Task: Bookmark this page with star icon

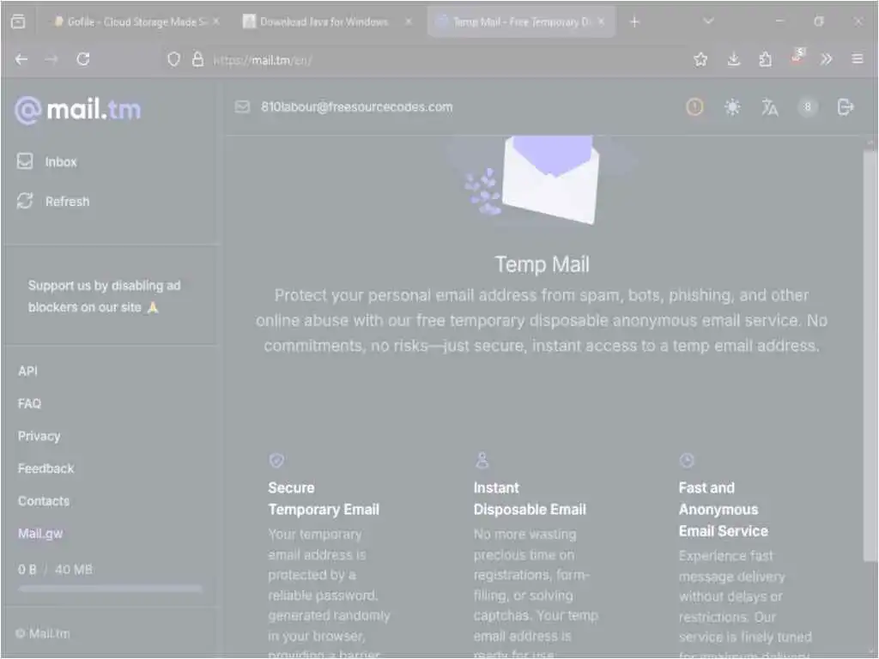Action: pos(700,59)
